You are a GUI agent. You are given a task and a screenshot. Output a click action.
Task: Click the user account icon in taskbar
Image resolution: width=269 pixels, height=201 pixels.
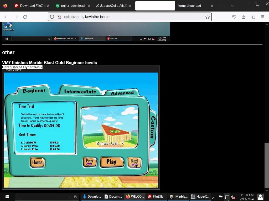[x=260, y=197]
